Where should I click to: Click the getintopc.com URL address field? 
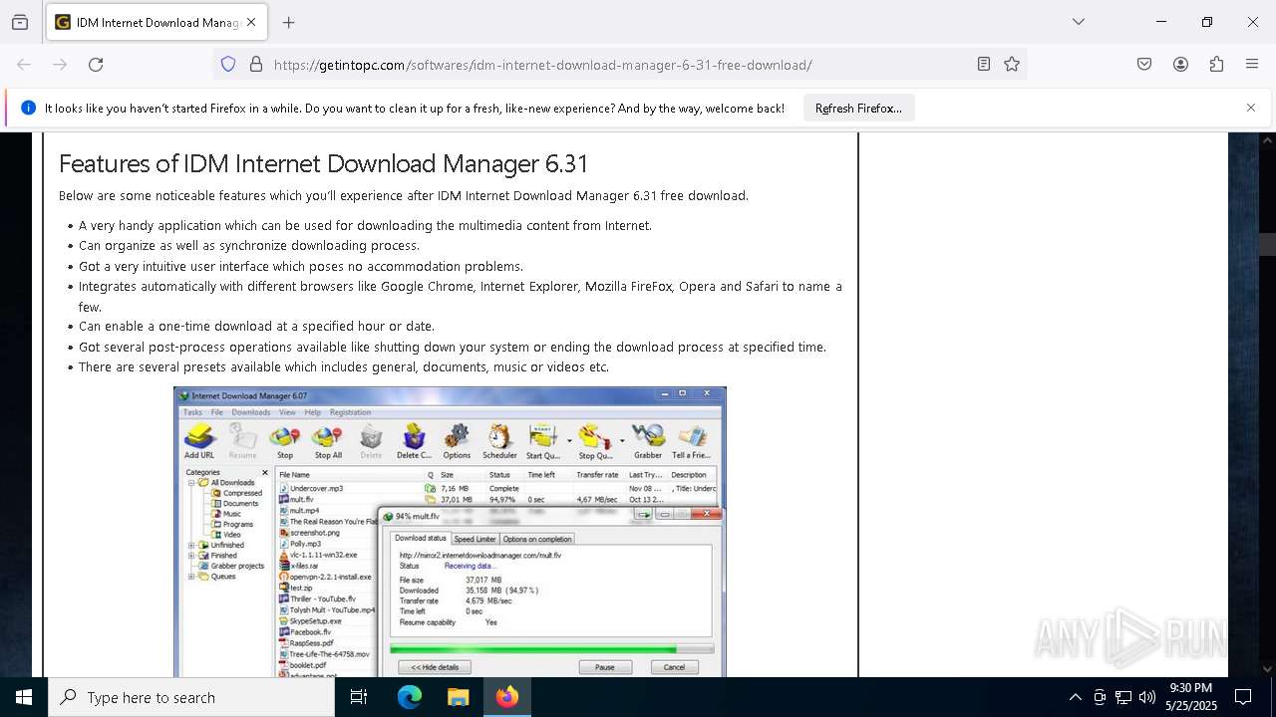542,65
